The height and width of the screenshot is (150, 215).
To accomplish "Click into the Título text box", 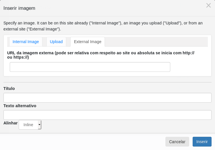I will click(x=107, y=98).
